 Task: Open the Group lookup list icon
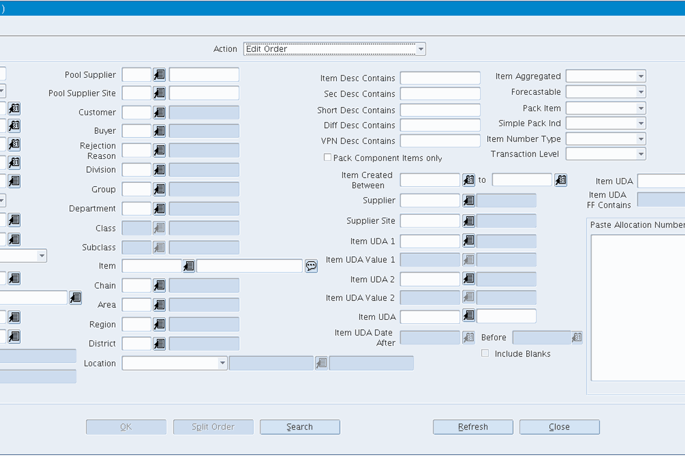tap(159, 189)
